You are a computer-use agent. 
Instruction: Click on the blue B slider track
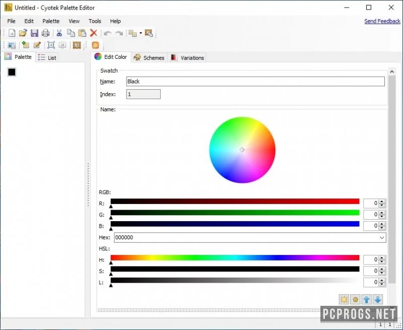pyautogui.click(x=235, y=224)
